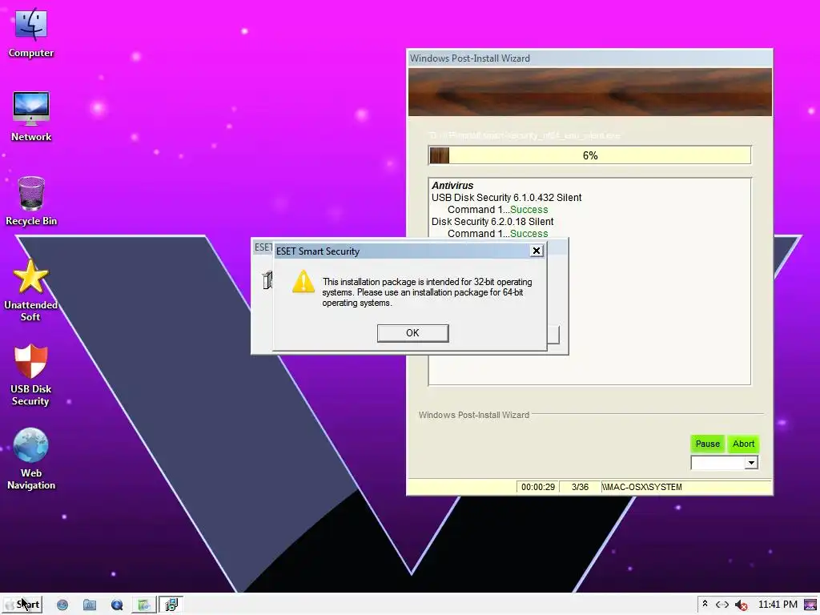
Task: Click the 11:41 PM clock
Action: [x=778, y=605]
